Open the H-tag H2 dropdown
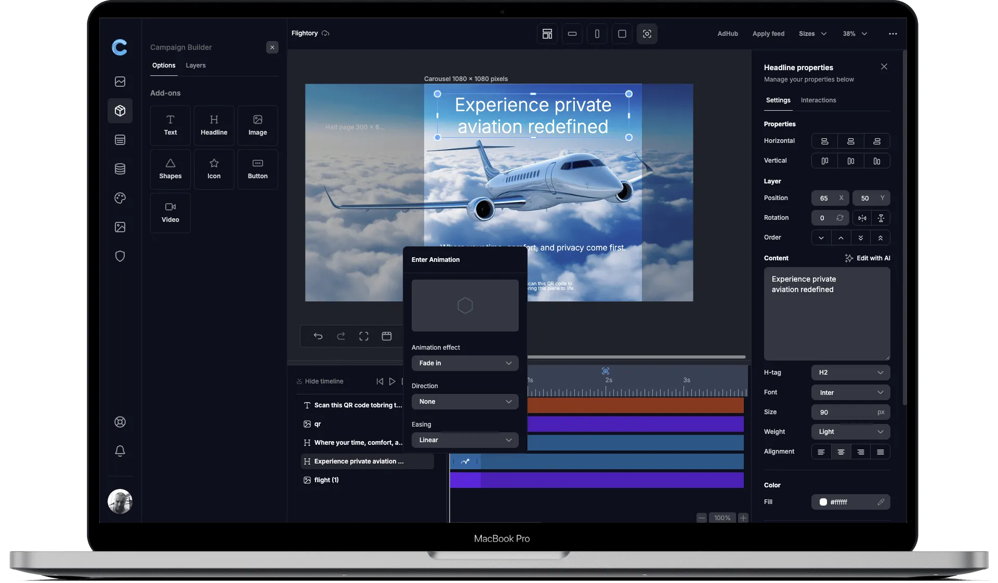Image resolution: width=998 pixels, height=583 pixels. [x=851, y=373]
